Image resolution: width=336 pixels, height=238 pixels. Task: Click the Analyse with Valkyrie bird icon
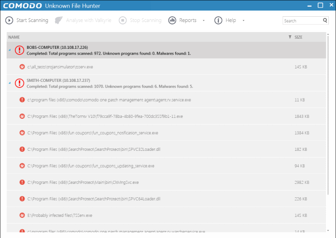(59, 20)
